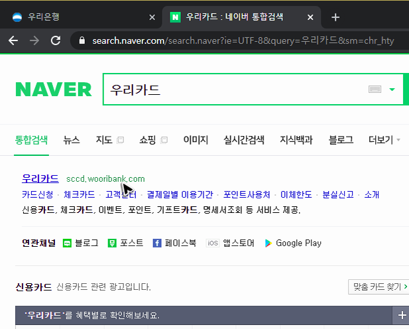Viewport: 409px width, 329px height.
Task: Open the 블로그 search tab
Action: point(341,140)
